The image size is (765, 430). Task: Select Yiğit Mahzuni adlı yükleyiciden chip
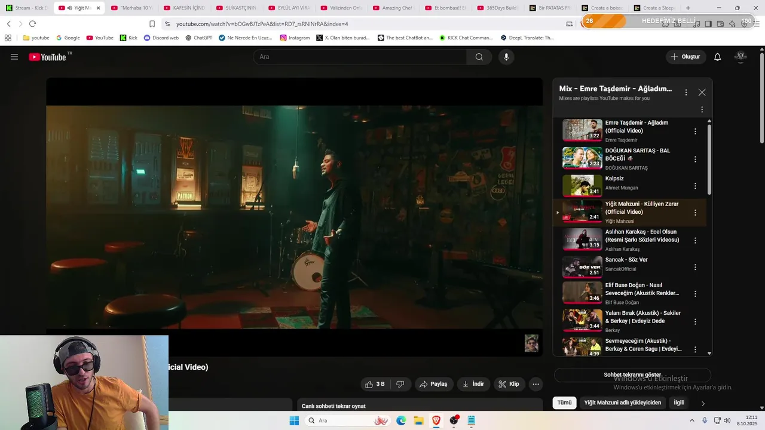[622, 403]
